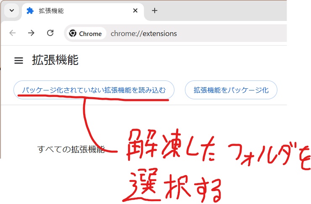Go back with the back arrow
Viewport: 311px width, 204px height.
coord(13,33)
